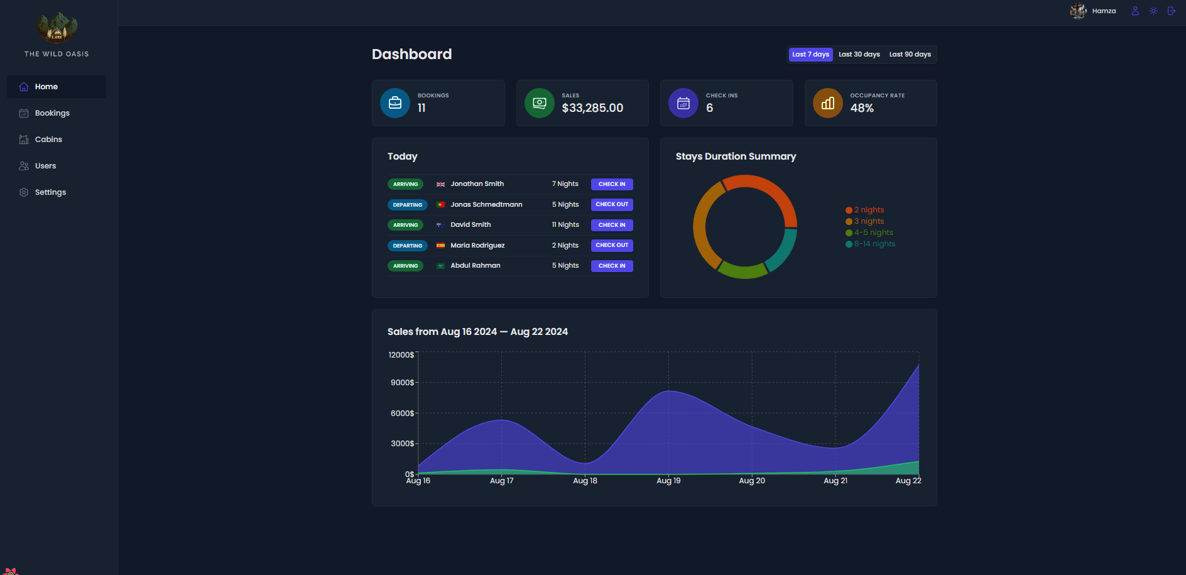The image size is (1186, 575).
Task: Check out Maria Rodriguez
Action: 612,245
